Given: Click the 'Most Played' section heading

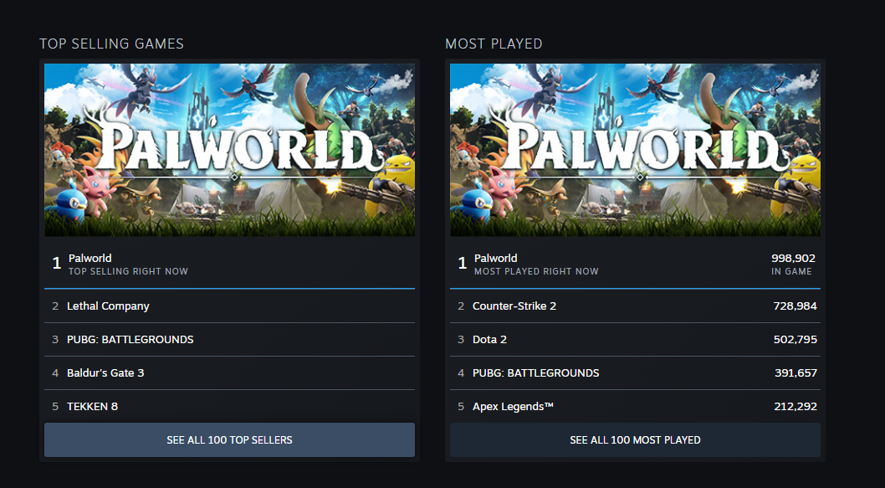Looking at the screenshot, I should [x=494, y=44].
